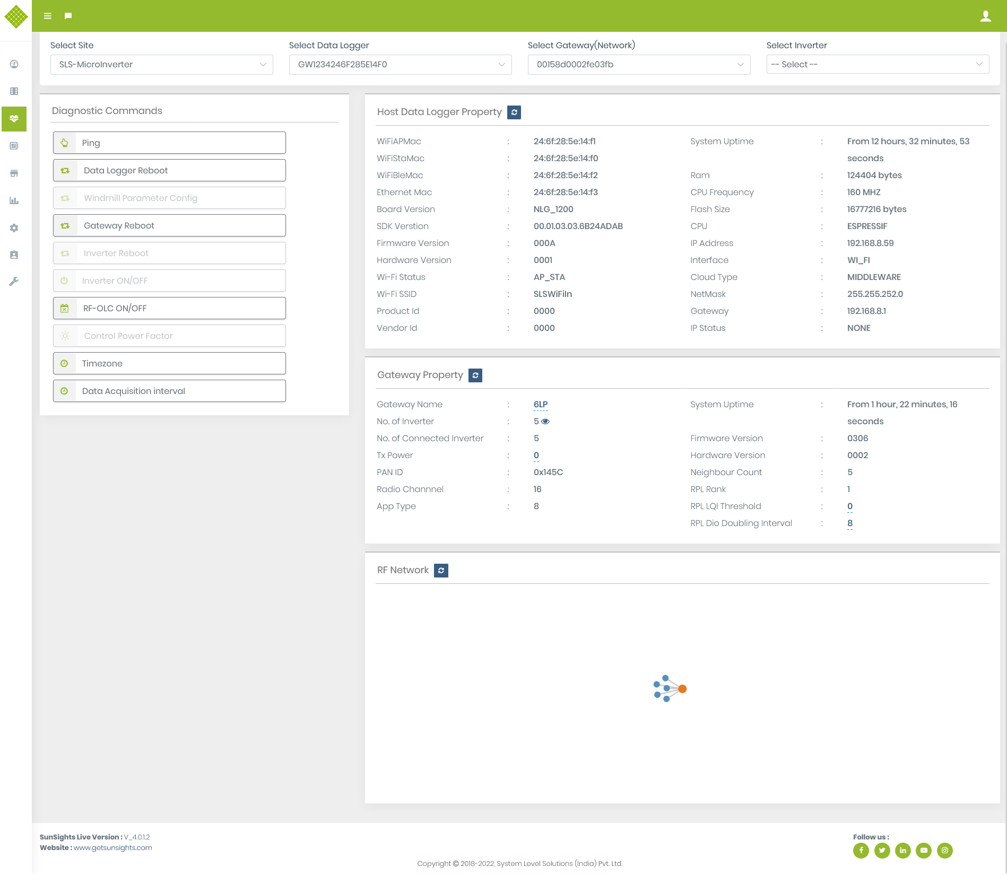Open the wrench tools sidebar icon

pos(14,282)
